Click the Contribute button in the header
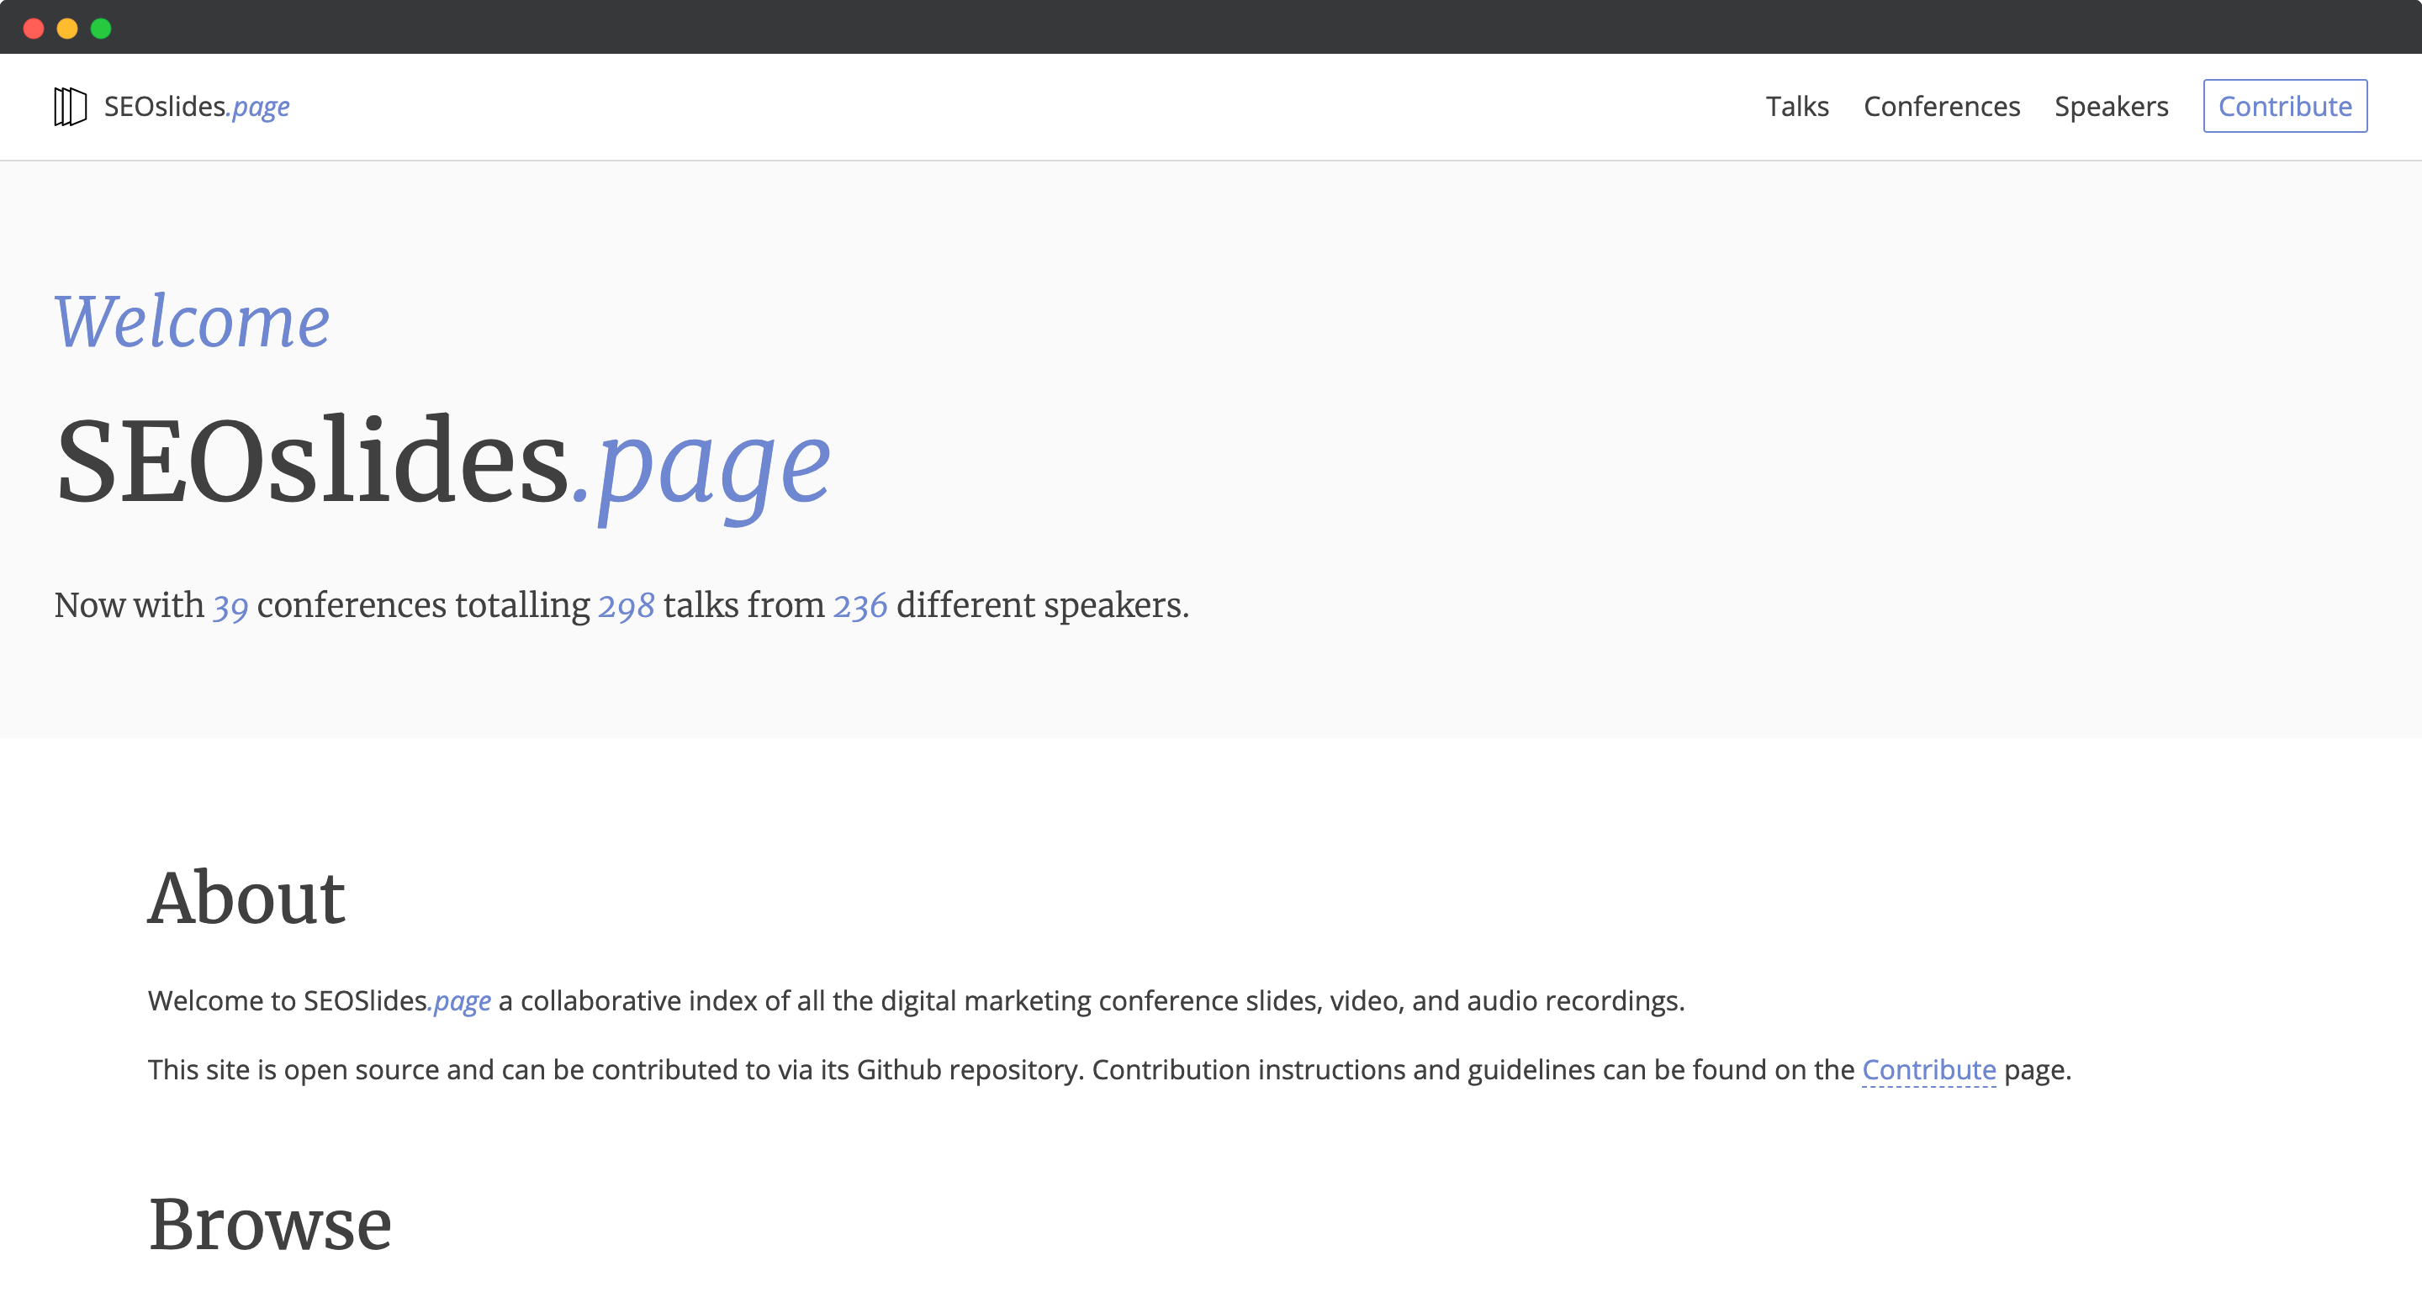Viewport: 2422px width, 1308px height. (x=2285, y=105)
